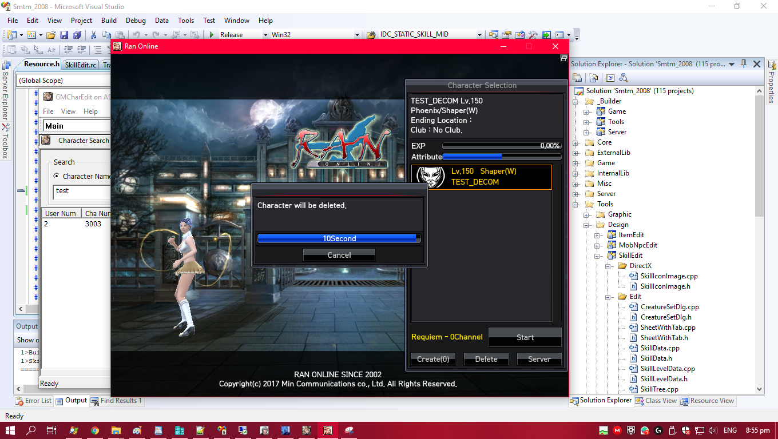Click the Save floppy disk icon

(x=64, y=35)
